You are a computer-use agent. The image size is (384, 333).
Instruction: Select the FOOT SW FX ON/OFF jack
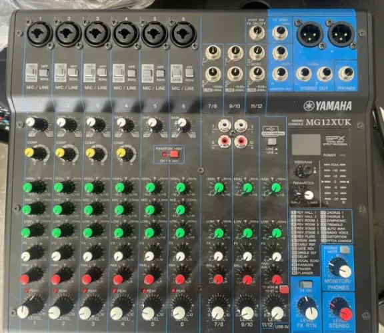coord(257,32)
